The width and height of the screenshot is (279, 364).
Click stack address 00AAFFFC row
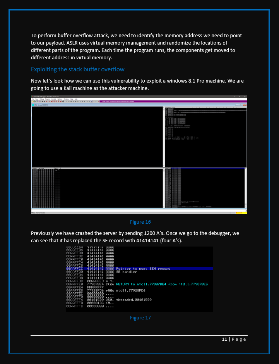pyautogui.click(x=139, y=306)
